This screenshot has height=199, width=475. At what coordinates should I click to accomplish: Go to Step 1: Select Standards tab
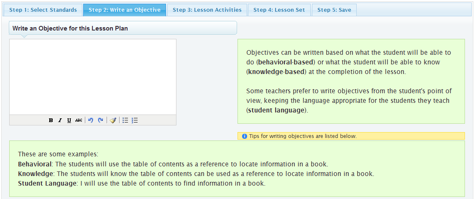(43, 10)
